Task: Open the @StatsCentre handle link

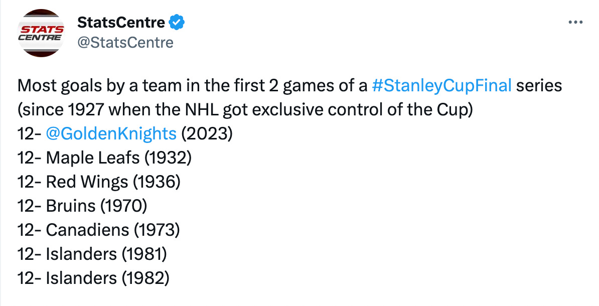Action: 125,43
